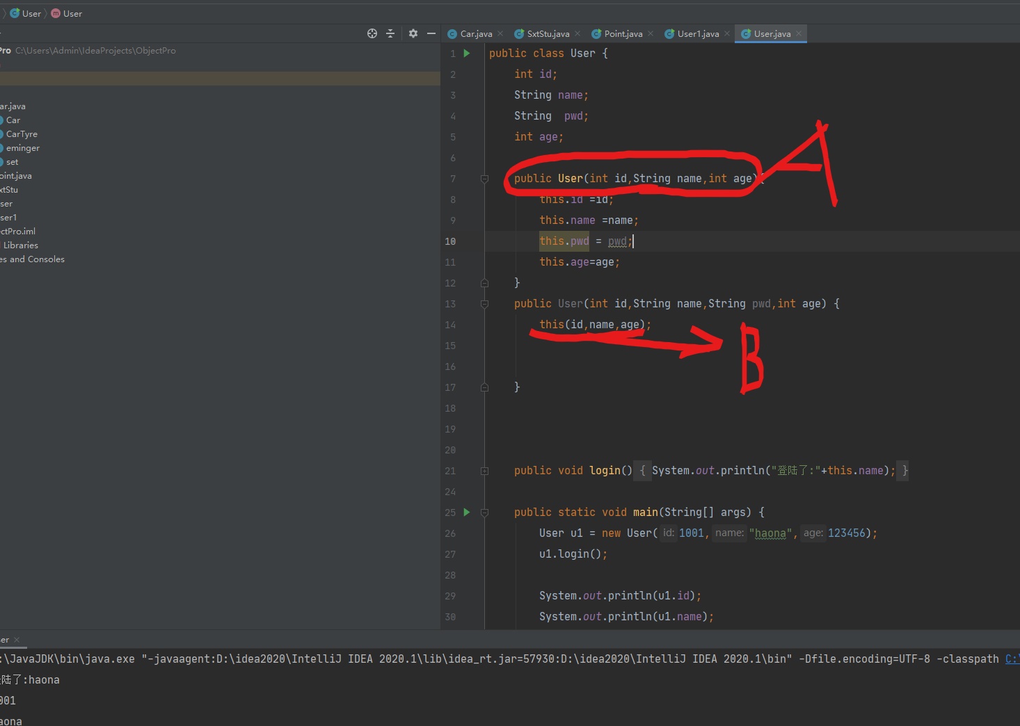Close the SxtStu.java tab
This screenshot has width=1020, height=726.
[x=577, y=33]
